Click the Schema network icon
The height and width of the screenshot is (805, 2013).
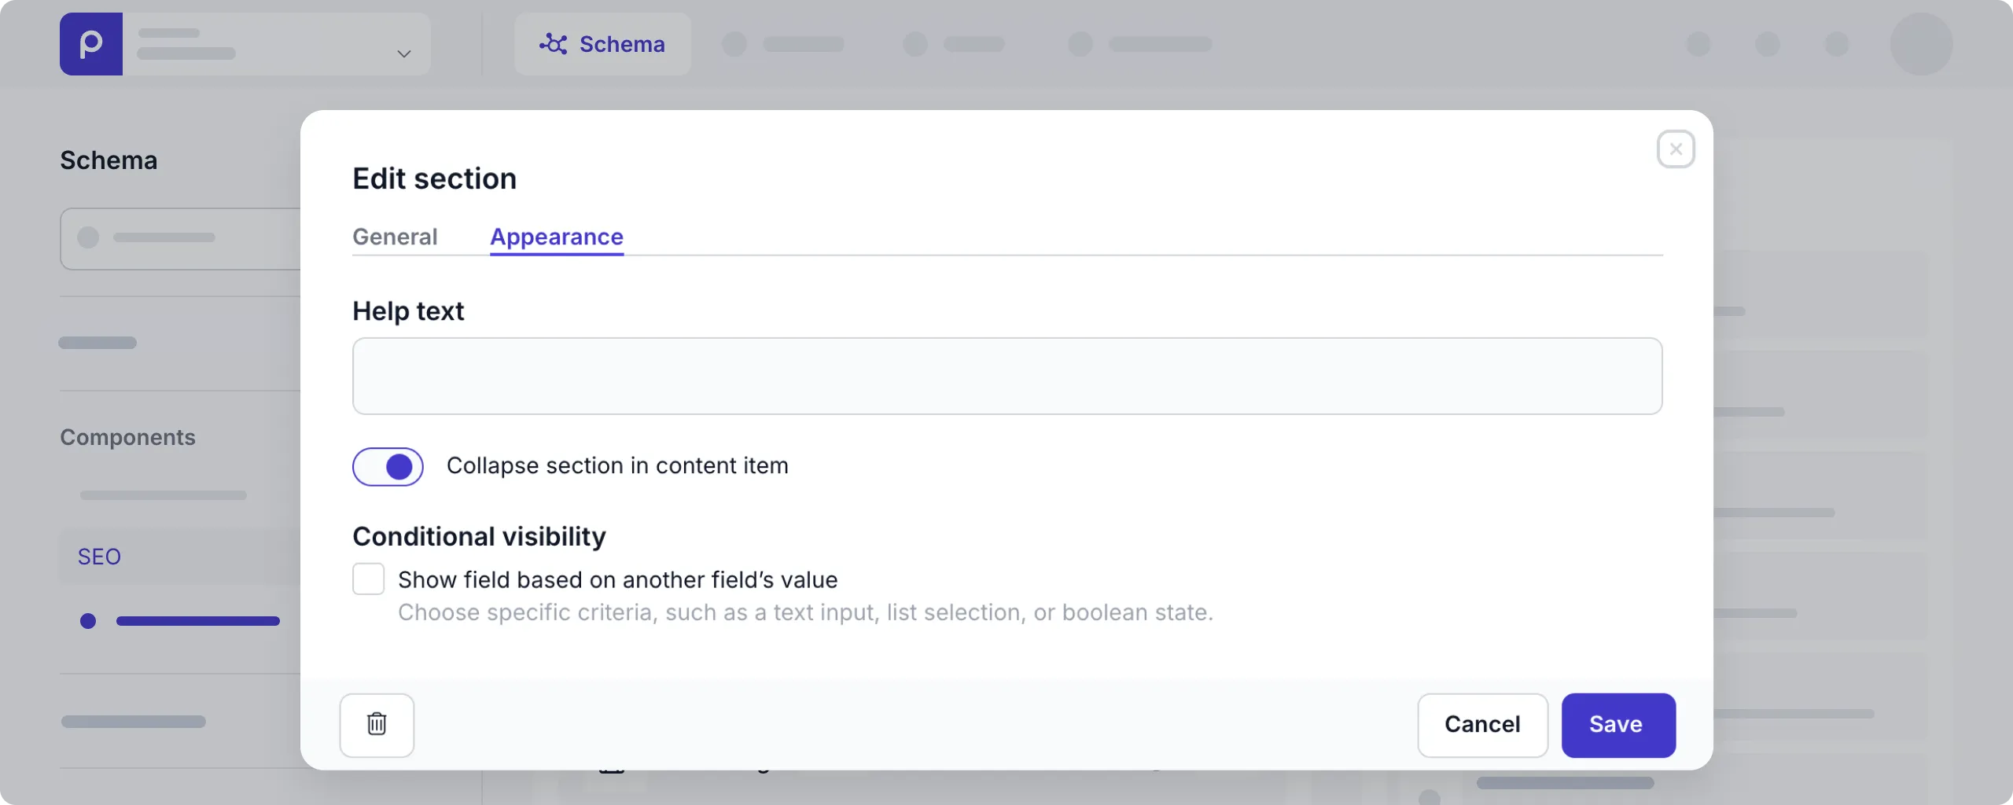coord(553,44)
